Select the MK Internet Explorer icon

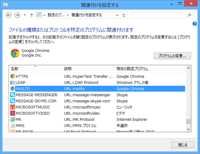click(x=13, y=119)
